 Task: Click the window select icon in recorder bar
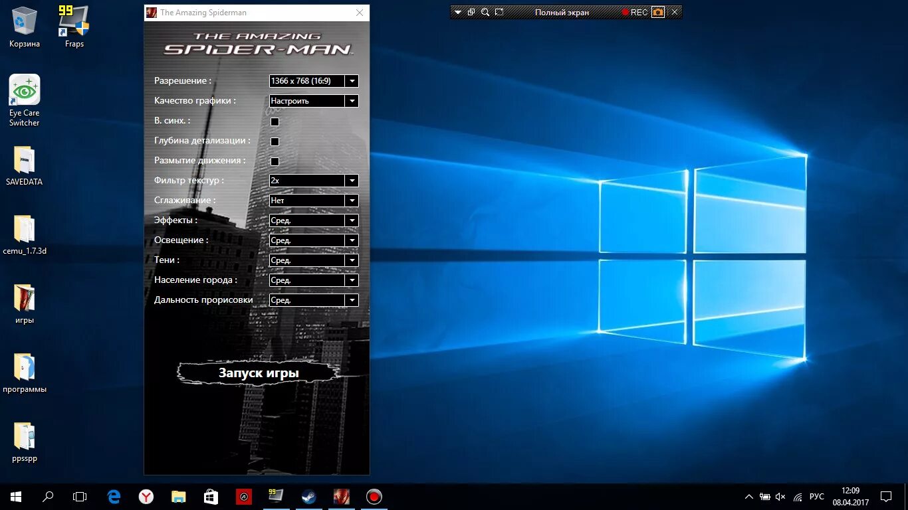(x=471, y=12)
